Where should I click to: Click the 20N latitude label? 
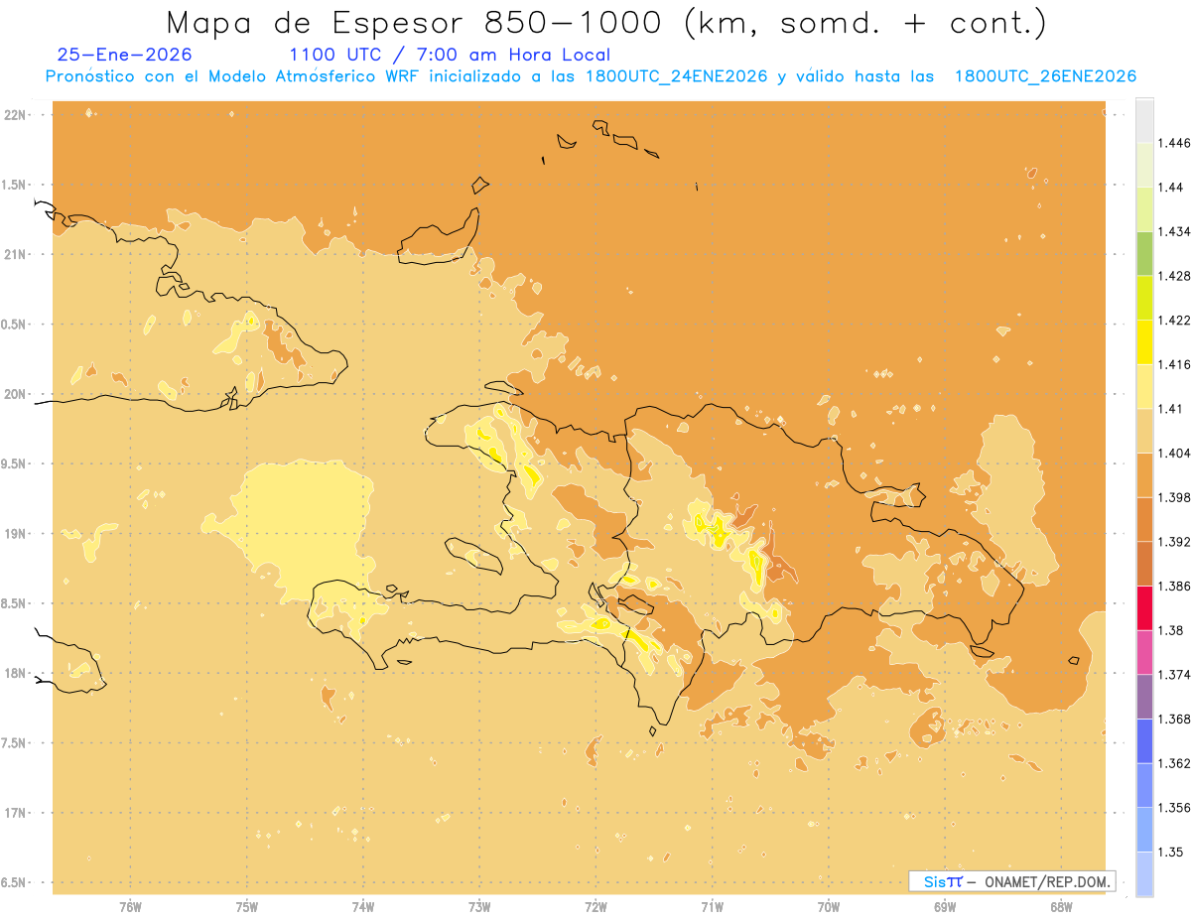pos(15,394)
